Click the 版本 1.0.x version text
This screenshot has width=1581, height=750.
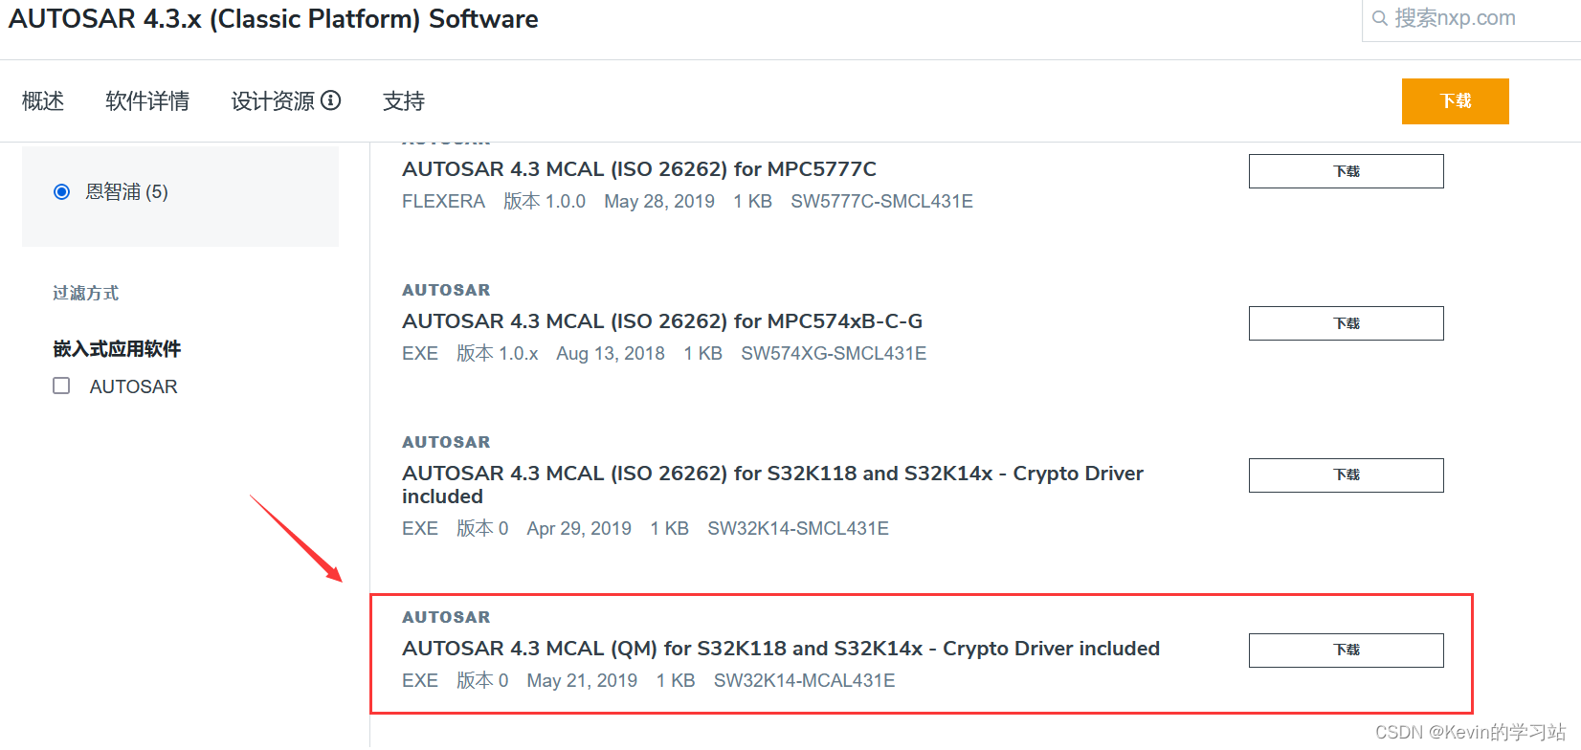(498, 353)
